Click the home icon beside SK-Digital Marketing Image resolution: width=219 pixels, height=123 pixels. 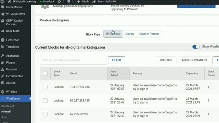click(x=9, y=1)
